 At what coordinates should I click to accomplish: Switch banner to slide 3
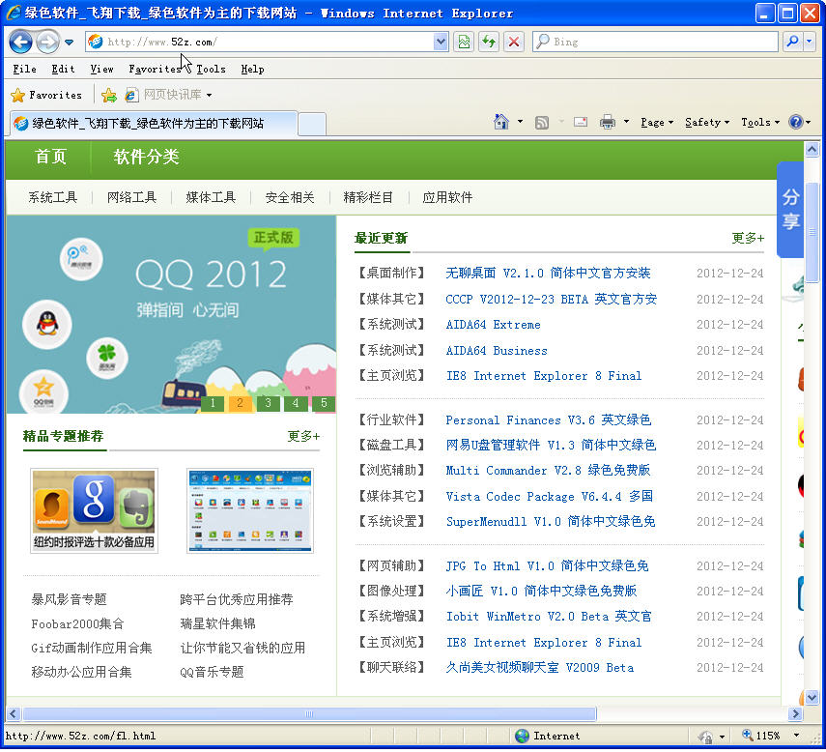click(269, 404)
